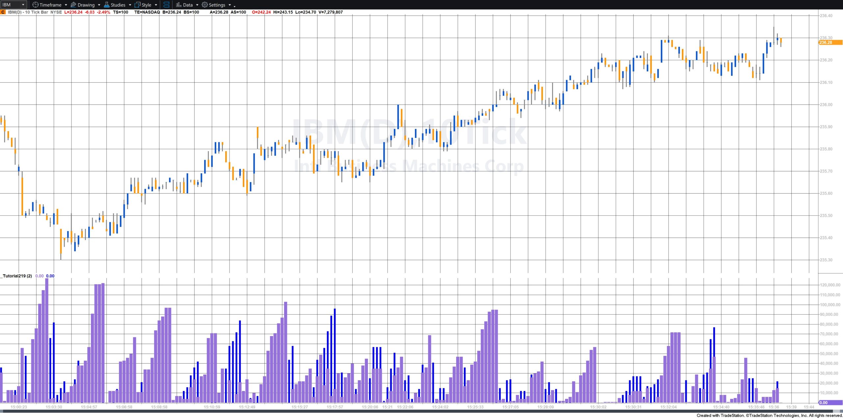Expand the Data dropdown arrow
843x418 pixels.
[197, 5]
